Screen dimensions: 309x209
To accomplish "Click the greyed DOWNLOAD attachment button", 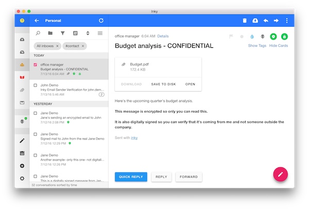I will [131, 84].
